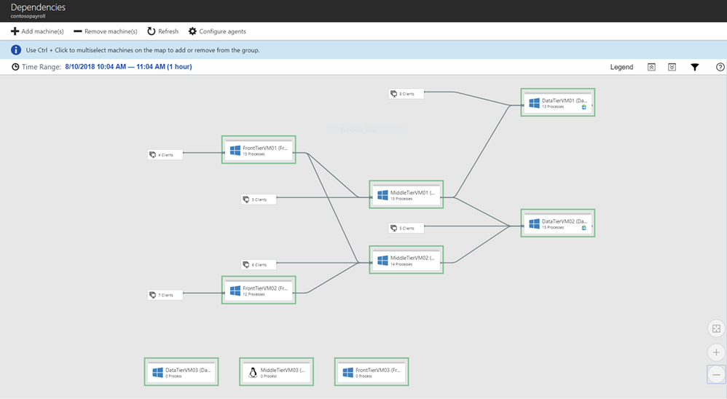Click the Dependencies title text
Screen dimensions: 727x399
(38, 7)
